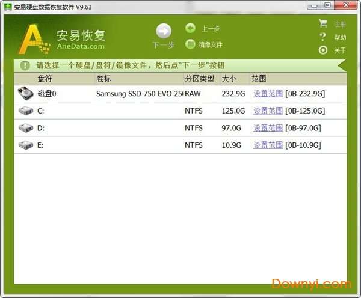Click the 下一步 label
Screen dimensions: 361x298
click(x=164, y=45)
